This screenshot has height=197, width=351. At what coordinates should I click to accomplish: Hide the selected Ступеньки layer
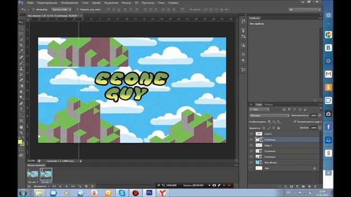tap(251, 140)
